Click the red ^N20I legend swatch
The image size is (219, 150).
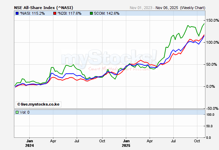(x=54, y=14)
